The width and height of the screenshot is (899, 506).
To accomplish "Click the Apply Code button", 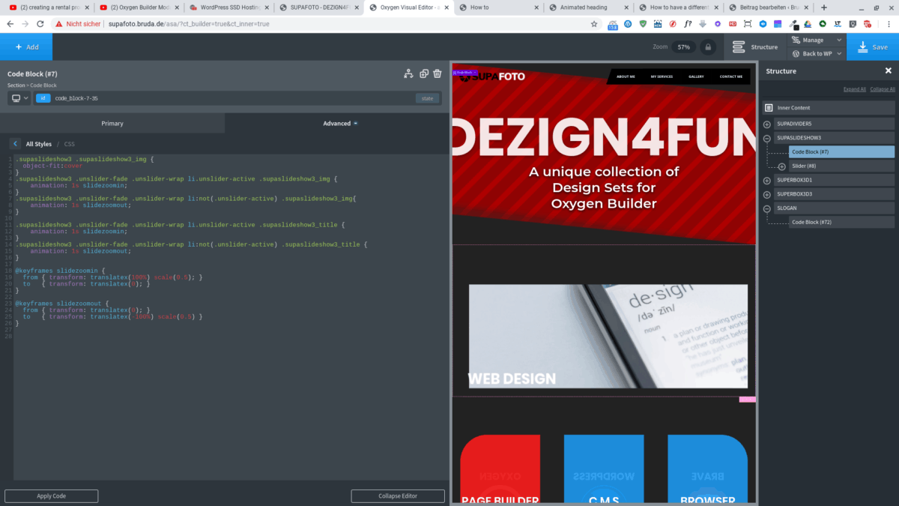I will [52, 496].
